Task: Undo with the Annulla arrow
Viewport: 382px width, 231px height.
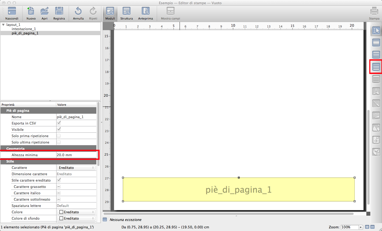Action: (x=78, y=11)
